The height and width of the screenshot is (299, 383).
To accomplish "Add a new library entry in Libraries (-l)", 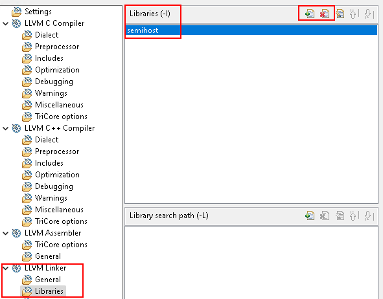I will (x=310, y=14).
